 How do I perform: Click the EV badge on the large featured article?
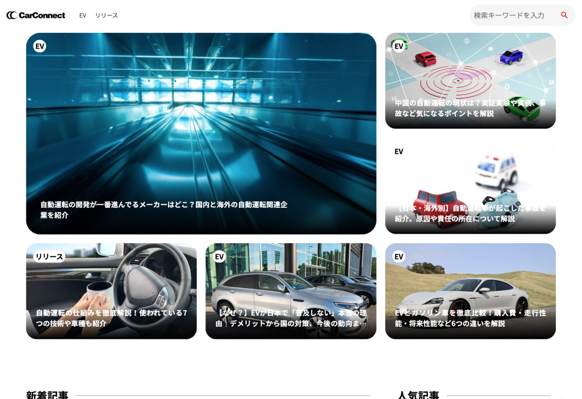39,46
